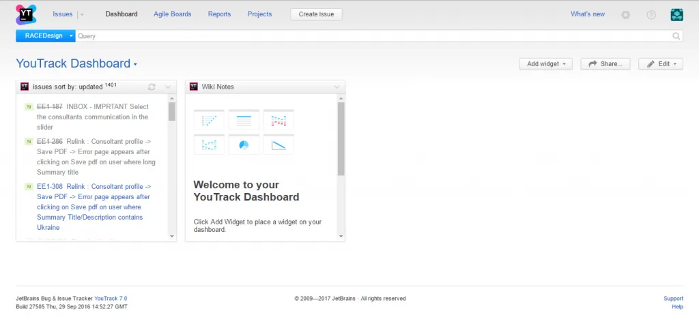Click the issues widget scroll down arrow
The height and width of the screenshot is (326, 699).
tap(172, 237)
